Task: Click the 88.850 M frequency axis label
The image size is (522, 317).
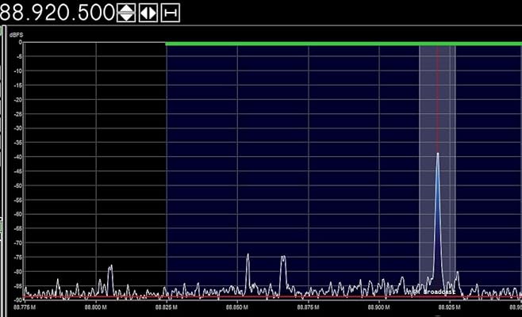Action: pos(237,307)
